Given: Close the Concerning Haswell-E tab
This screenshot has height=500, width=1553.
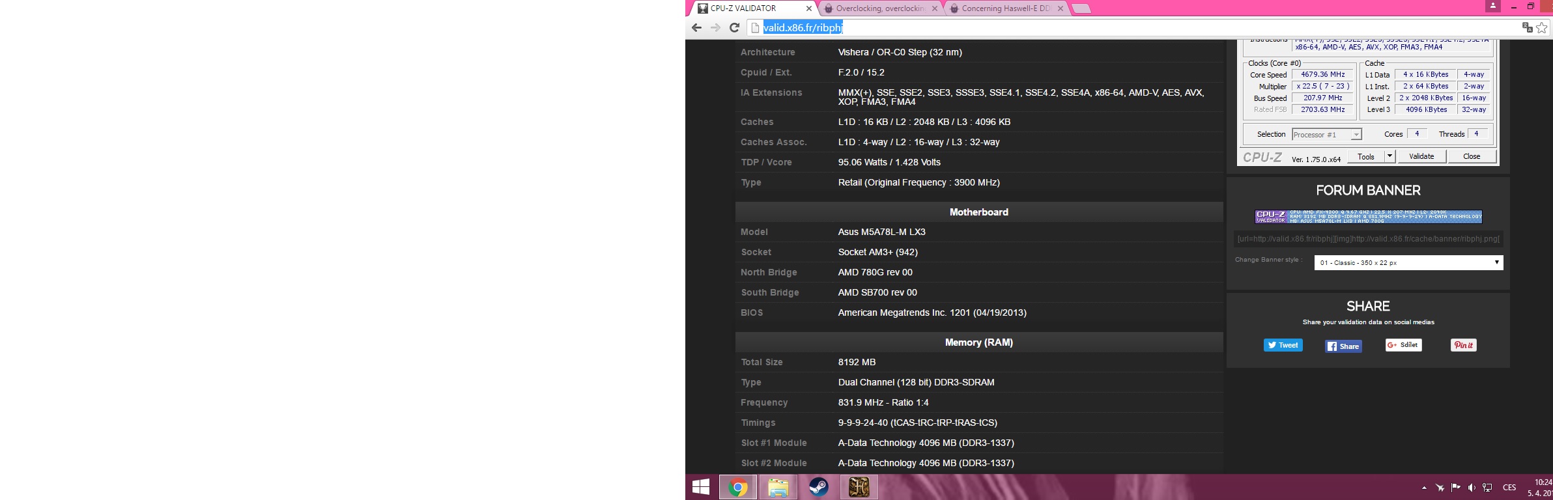Looking at the screenshot, I should (x=1061, y=8).
